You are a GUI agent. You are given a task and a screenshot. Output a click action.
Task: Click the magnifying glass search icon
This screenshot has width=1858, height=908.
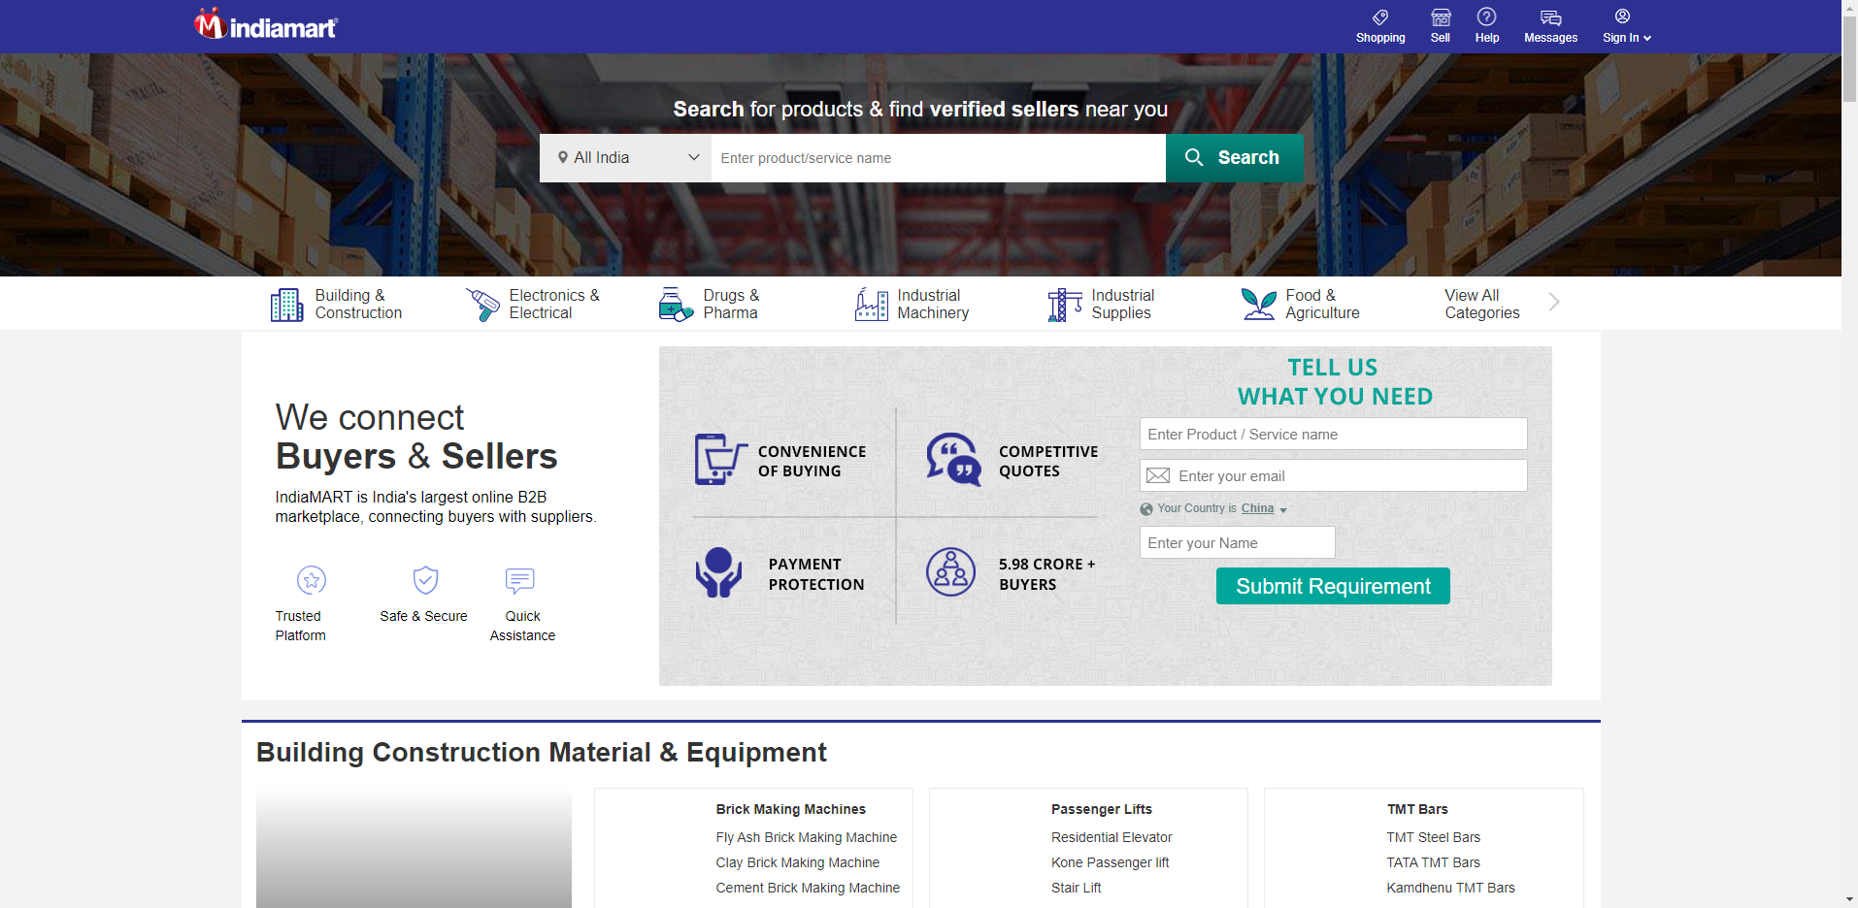(x=1194, y=157)
